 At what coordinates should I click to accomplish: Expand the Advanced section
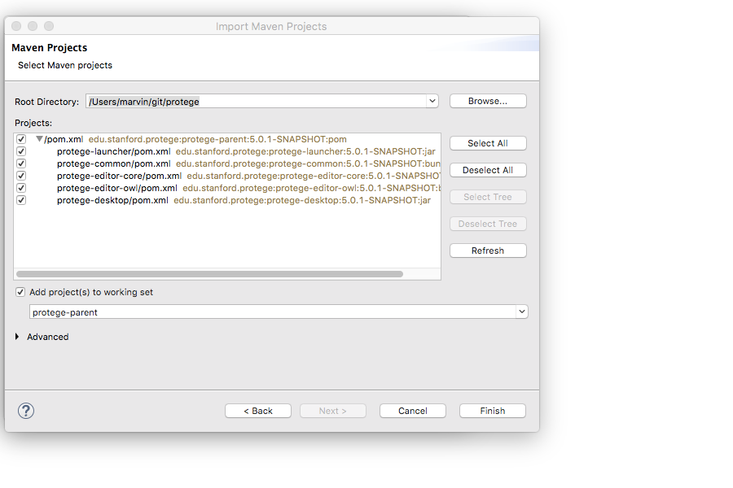pyautogui.click(x=17, y=337)
